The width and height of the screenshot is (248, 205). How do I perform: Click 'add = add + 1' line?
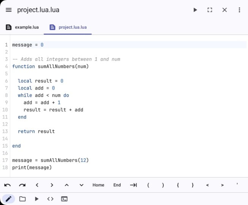point(42,102)
